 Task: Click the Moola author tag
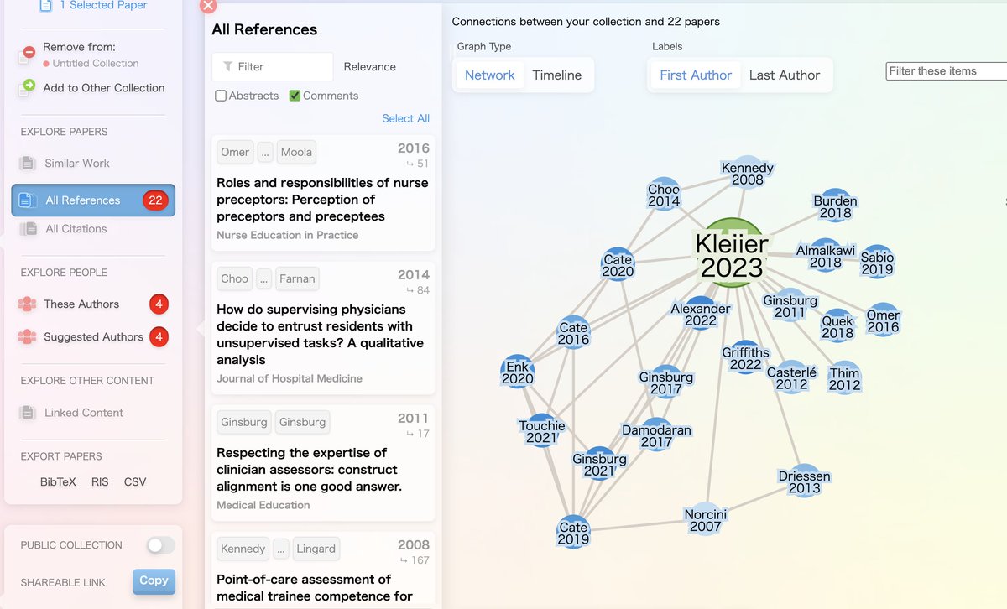pyautogui.click(x=296, y=152)
